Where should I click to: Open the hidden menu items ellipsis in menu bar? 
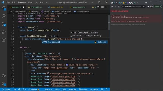click(x=47, y=2)
